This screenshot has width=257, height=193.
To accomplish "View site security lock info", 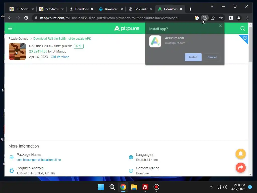I will point(36,18).
